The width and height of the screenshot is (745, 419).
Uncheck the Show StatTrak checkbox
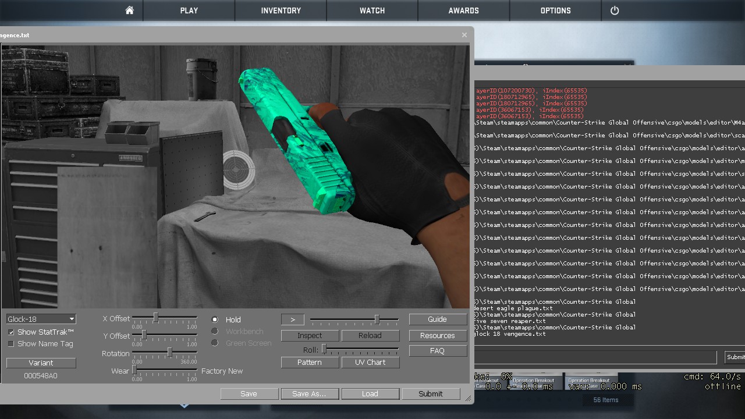11,332
